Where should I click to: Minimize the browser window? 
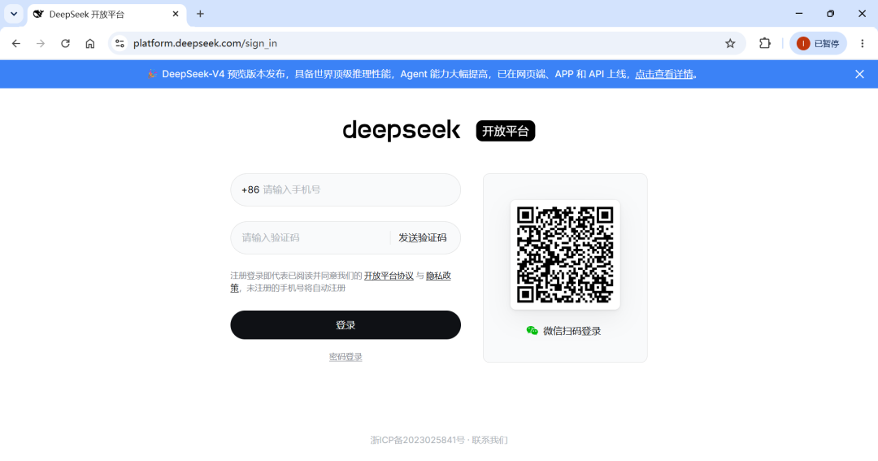799,14
